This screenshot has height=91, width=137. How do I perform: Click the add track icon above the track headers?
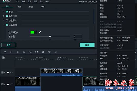pos(3,57)
